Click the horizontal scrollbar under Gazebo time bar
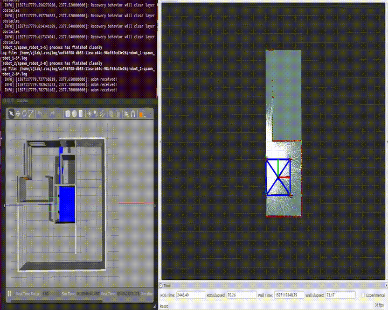 tap(57, 301)
